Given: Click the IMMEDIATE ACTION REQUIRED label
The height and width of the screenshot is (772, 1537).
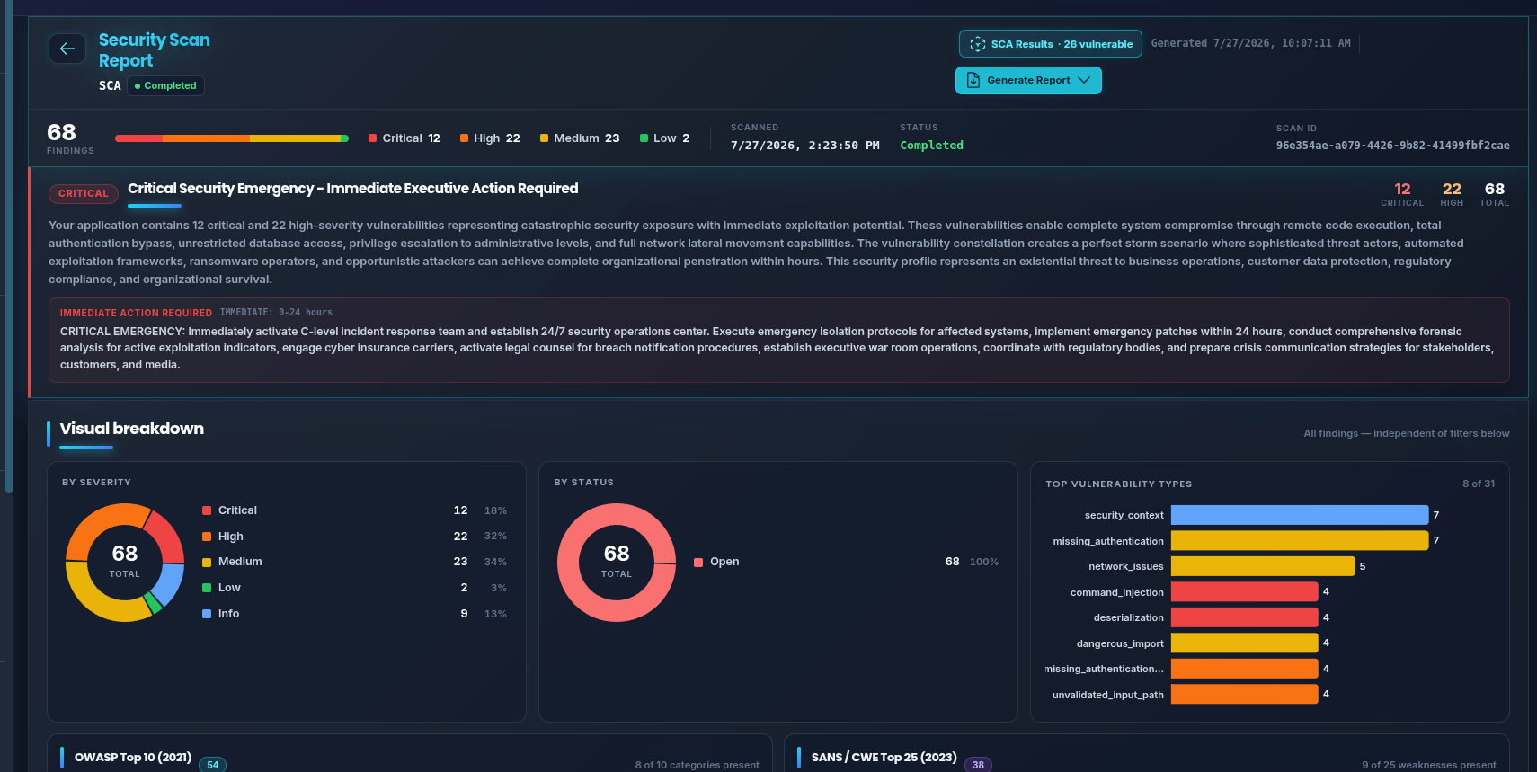Looking at the screenshot, I should [x=136, y=313].
